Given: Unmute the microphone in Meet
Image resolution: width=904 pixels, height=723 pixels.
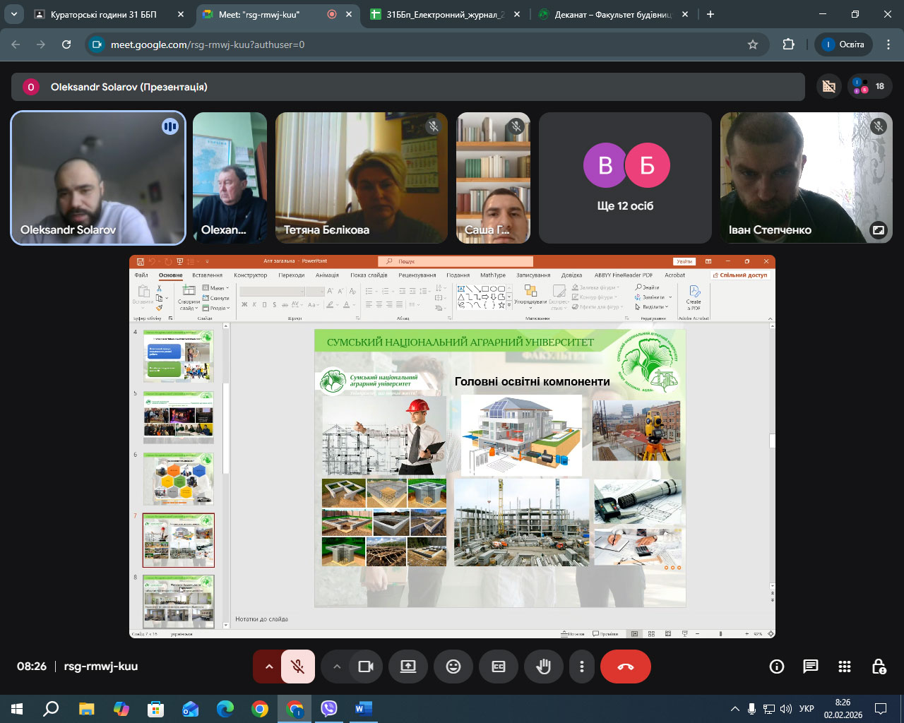Looking at the screenshot, I should pyautogui.click(x=298, y=667).
